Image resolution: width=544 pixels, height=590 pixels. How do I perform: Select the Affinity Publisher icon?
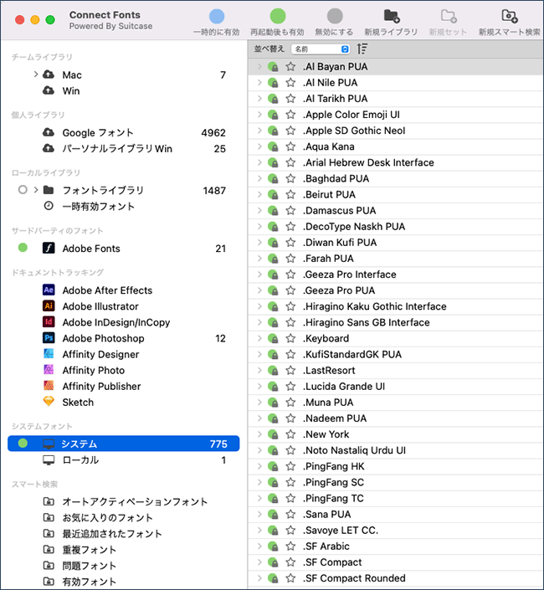point(49,386)
